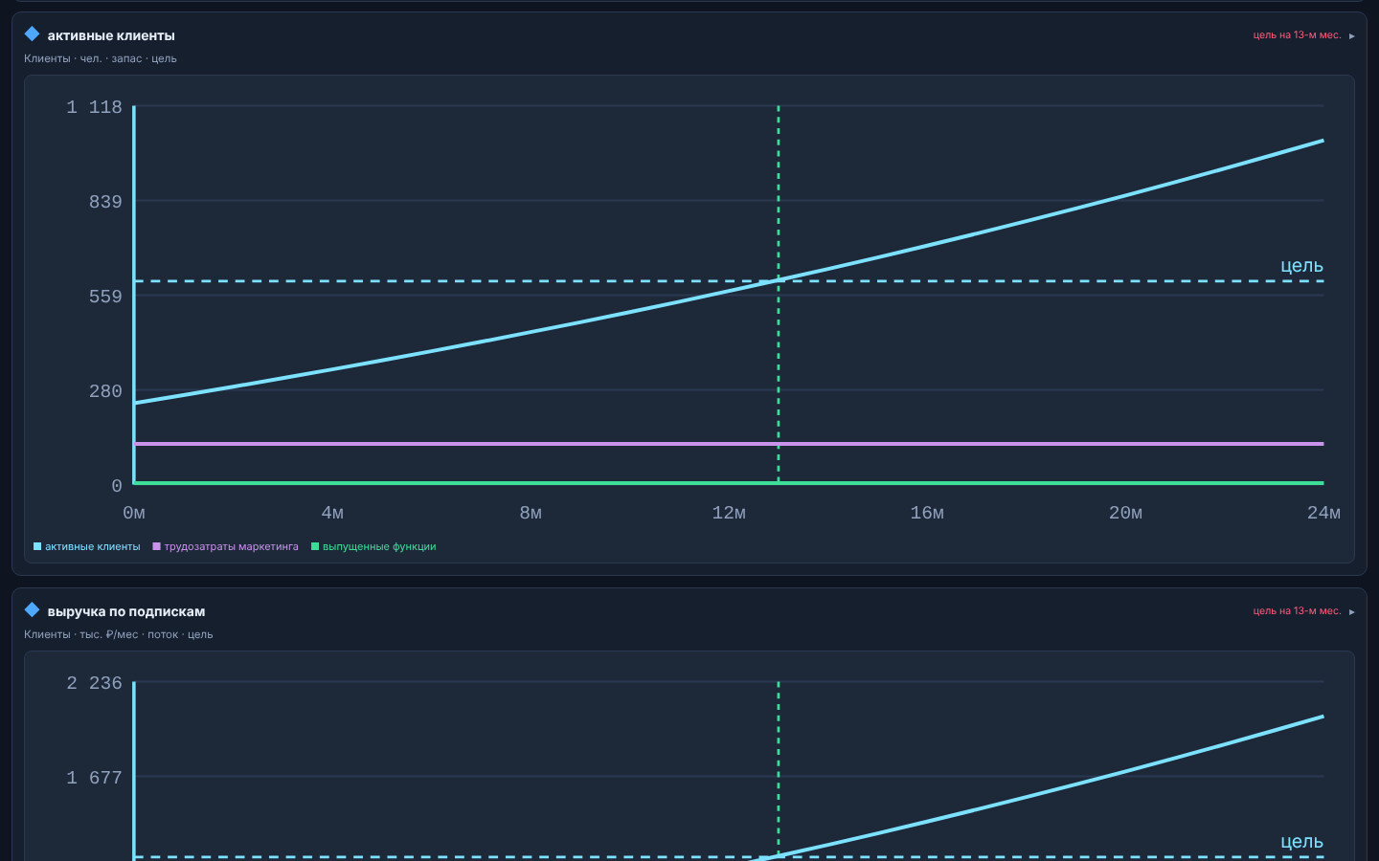Open цель на 13-м мес. in выручка по подпискам
The width and height of the screenshot is (1379, 861).
coord(1297,611)
